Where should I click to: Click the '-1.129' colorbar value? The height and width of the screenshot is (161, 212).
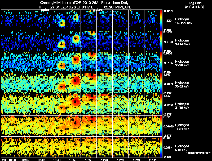[167, 21]
